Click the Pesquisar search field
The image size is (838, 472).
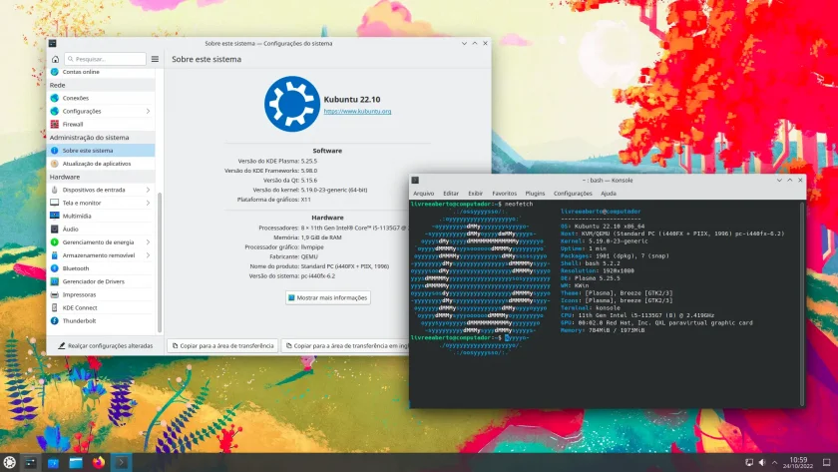pyautogui.click(x=106, y=59)
